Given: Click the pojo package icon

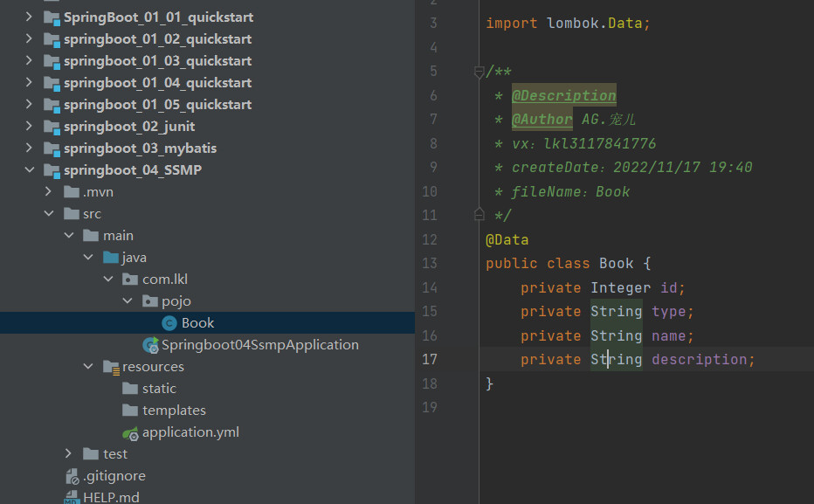Looking at the screenshot, I should coord(150,301).
